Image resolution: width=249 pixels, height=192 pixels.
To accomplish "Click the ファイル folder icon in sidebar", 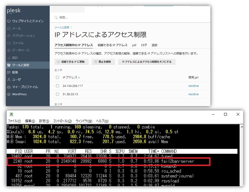I will pos(9,43).
